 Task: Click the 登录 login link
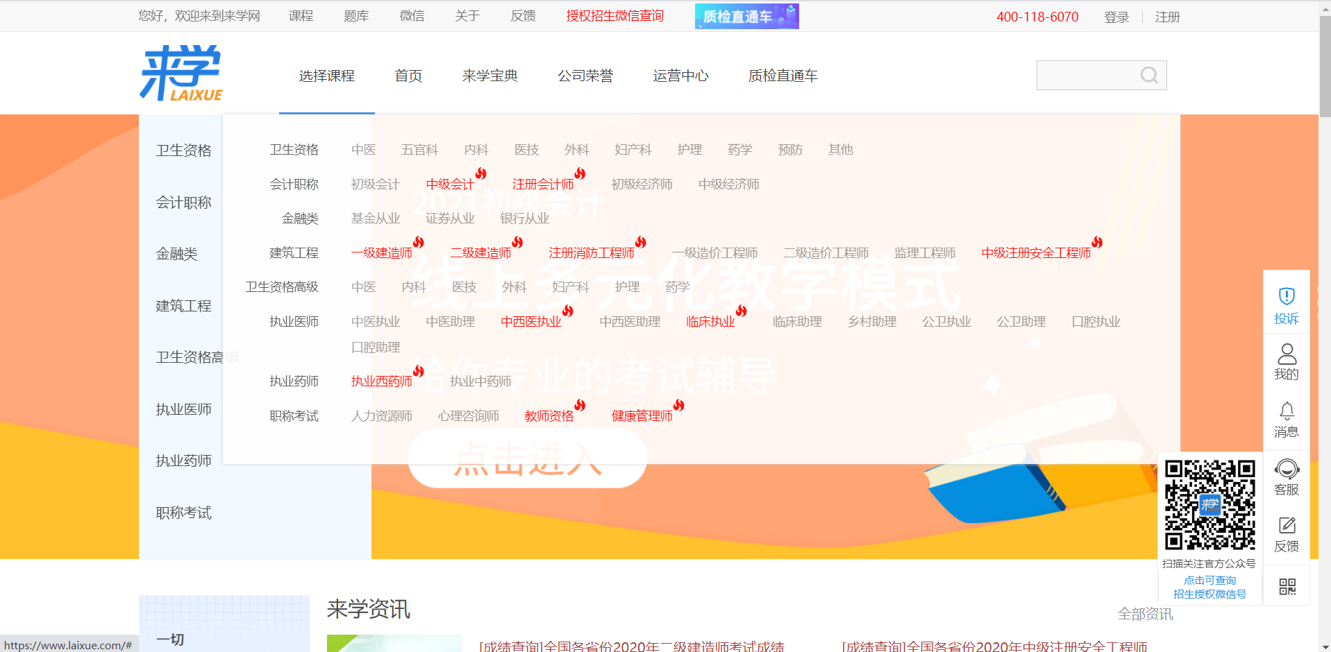pos(1116,17)
